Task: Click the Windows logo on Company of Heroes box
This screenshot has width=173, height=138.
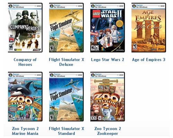Action: point(11,6)
